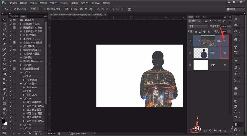Click the foreground black color swatch
The width and height of the screenshot is (247, 136).
(x=3, y=121)
